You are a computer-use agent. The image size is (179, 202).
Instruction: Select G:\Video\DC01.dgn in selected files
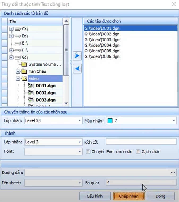click(131, 28)
